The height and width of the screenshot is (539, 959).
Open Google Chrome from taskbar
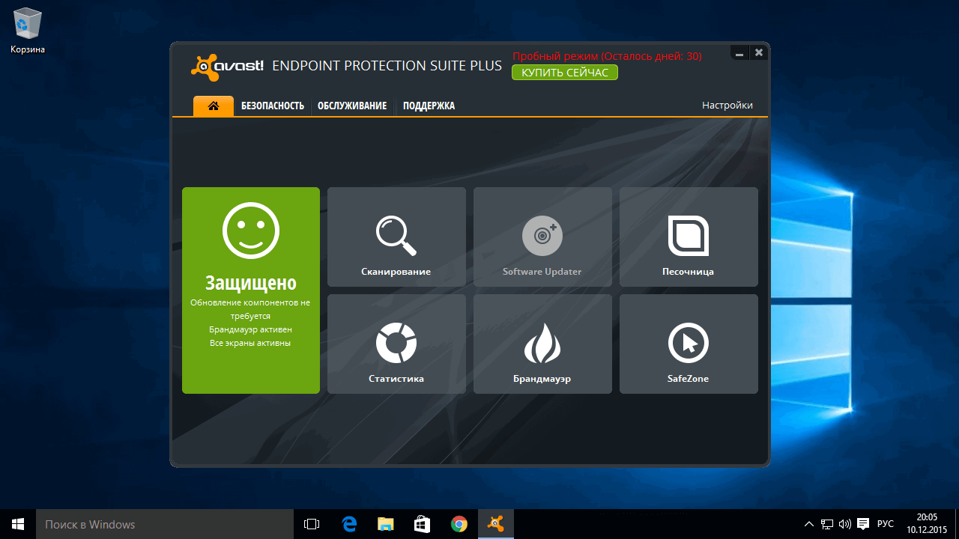pyautogui.click(x=459, y=524)
